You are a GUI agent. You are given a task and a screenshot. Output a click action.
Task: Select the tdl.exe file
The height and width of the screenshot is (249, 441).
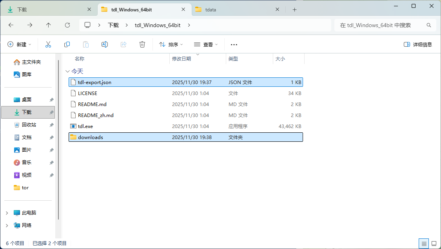click(85, 126)
